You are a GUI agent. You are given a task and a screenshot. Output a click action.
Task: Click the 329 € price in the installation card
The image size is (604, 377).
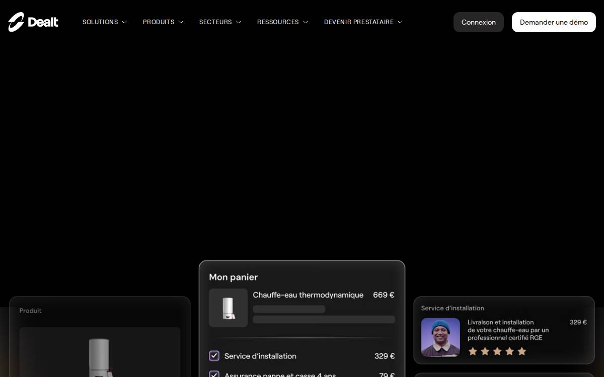578,322
